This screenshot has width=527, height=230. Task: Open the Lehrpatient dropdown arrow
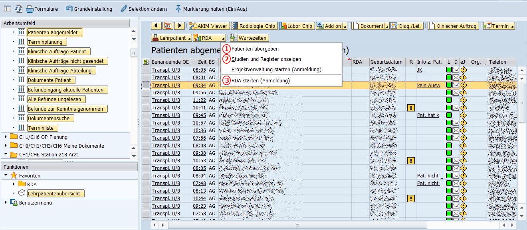pos(188,38)
